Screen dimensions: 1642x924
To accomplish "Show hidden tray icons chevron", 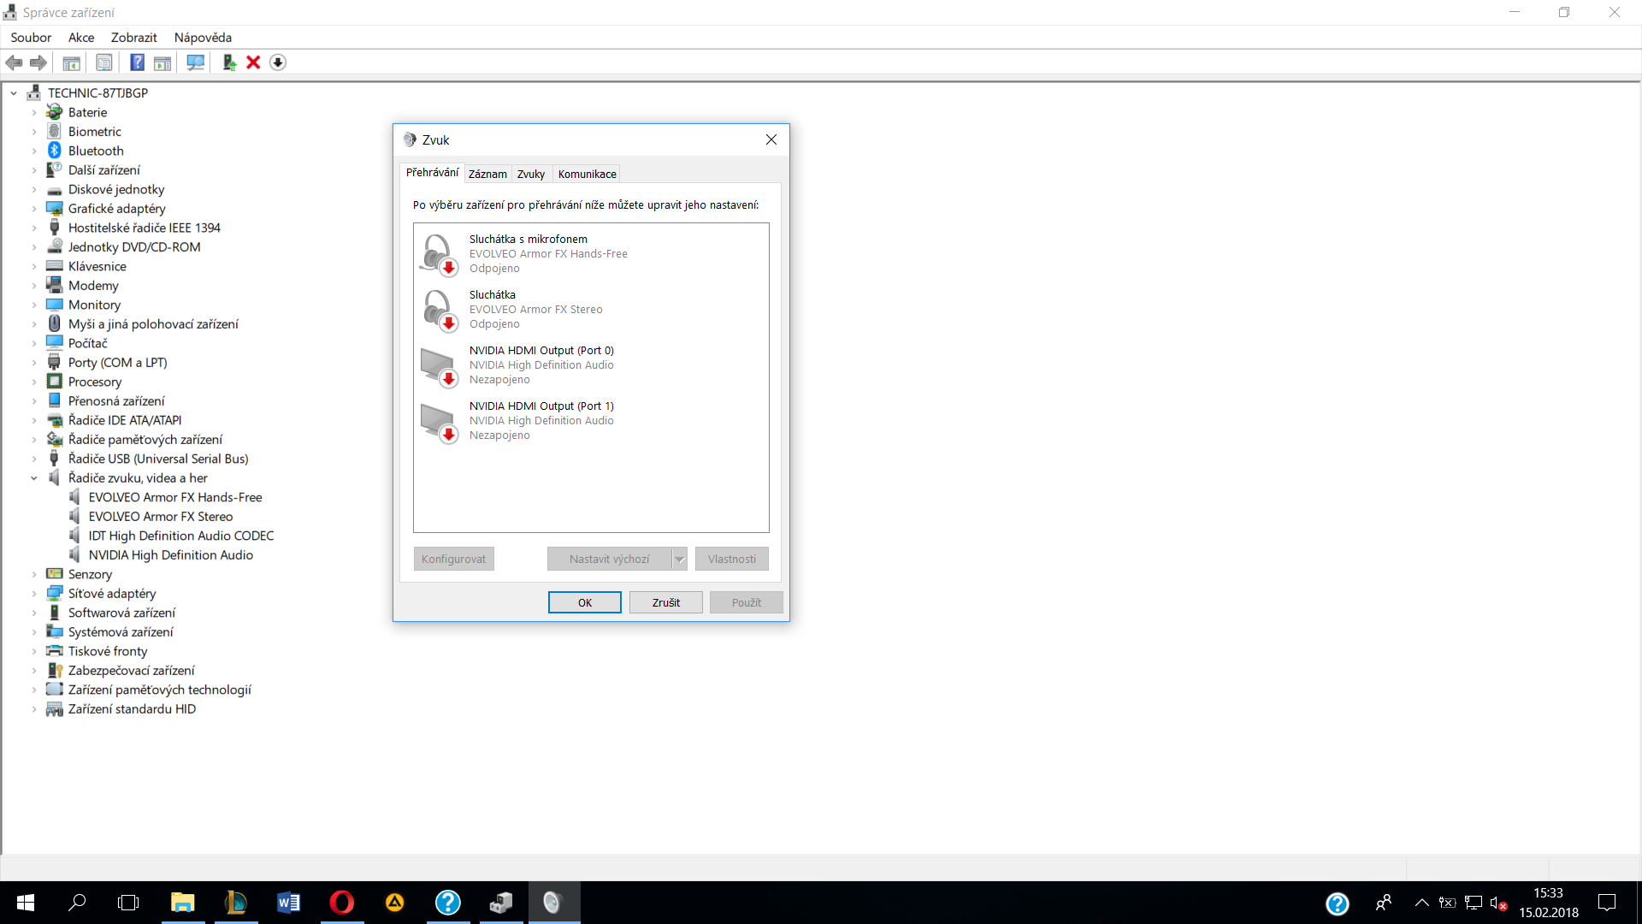I will click(1422, 903).
